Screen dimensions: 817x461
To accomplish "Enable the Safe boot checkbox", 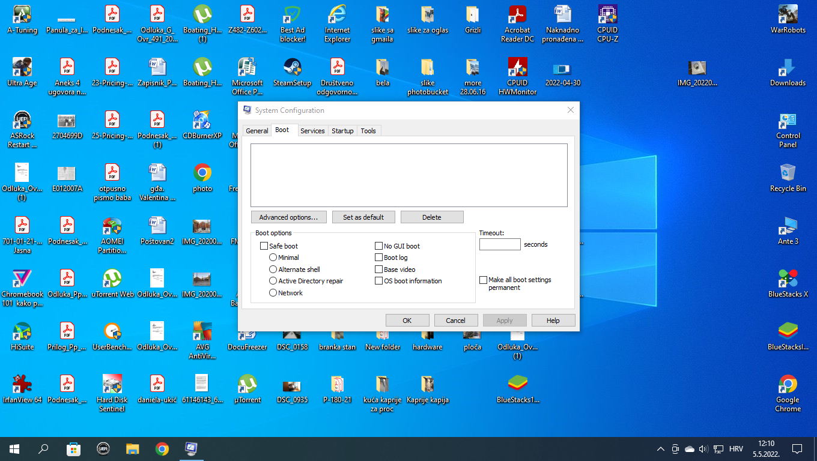I will (x=264, y=246).
